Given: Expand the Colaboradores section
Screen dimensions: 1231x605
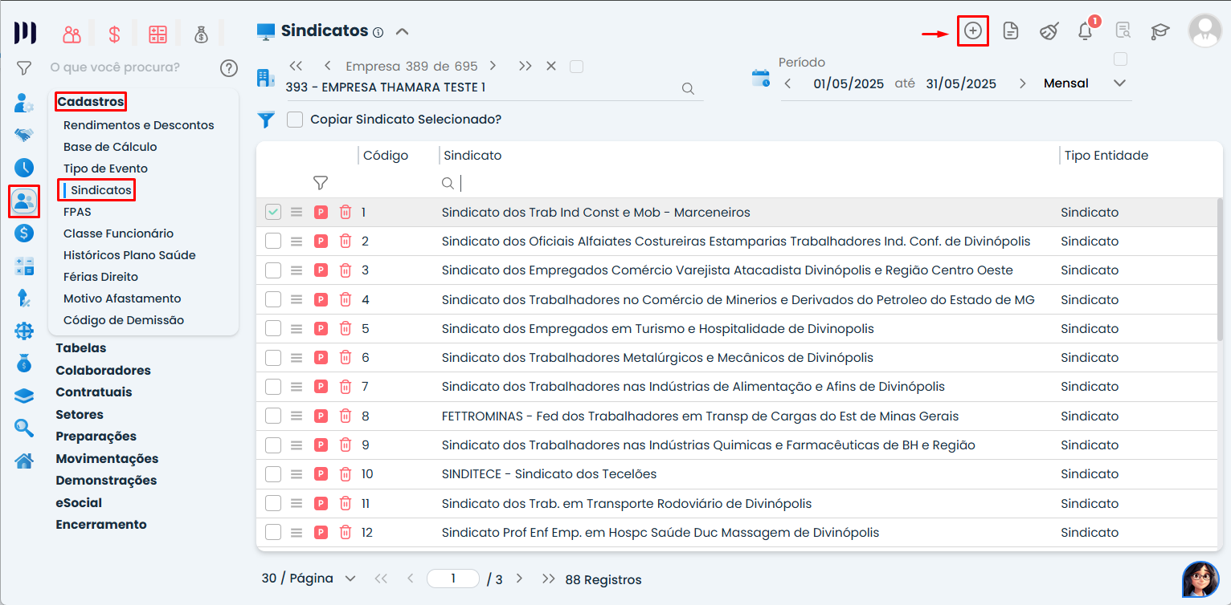Looking at the screenshot, I should pyautogui.click(x=103, y=371).
